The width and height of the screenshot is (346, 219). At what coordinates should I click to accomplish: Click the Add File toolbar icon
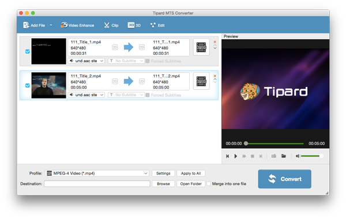tap(26, 25)
